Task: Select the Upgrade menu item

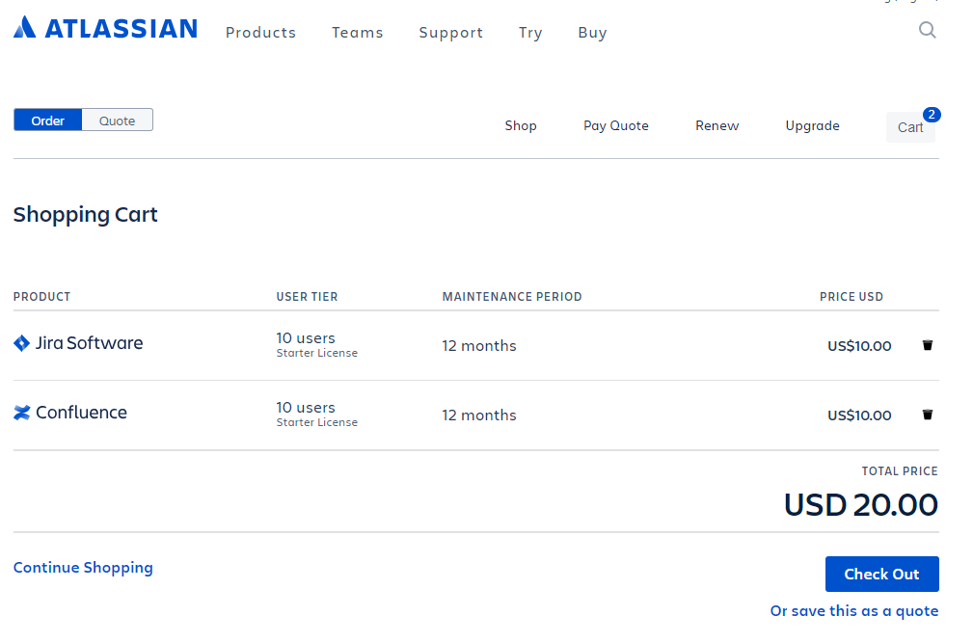Action: tap(812, 125)
